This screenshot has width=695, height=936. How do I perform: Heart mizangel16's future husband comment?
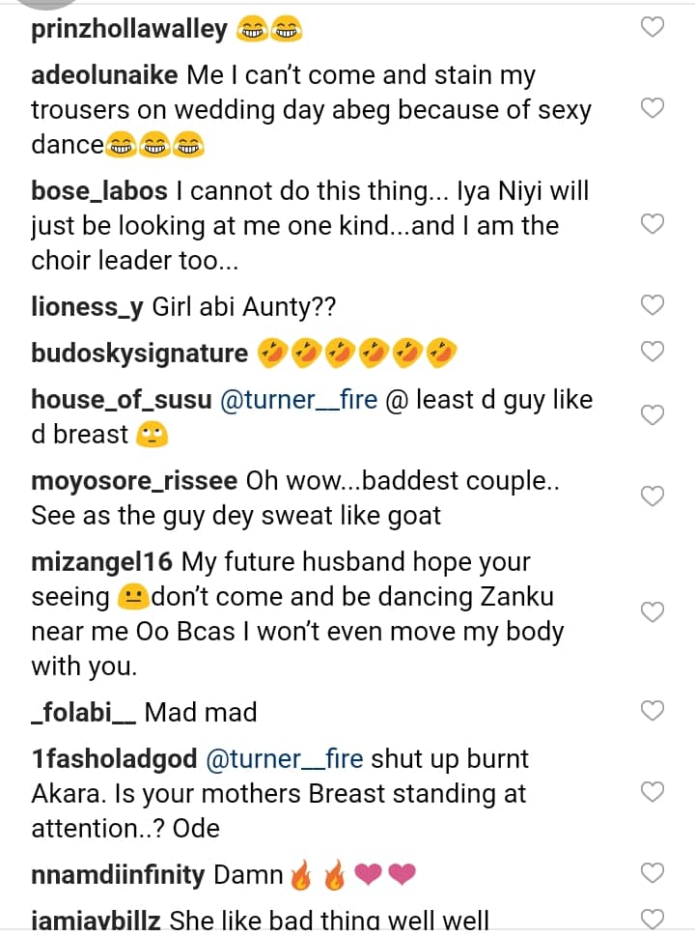653,612
